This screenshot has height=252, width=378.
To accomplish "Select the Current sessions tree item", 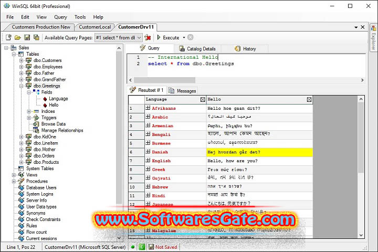I will click(x=41, y=238).
